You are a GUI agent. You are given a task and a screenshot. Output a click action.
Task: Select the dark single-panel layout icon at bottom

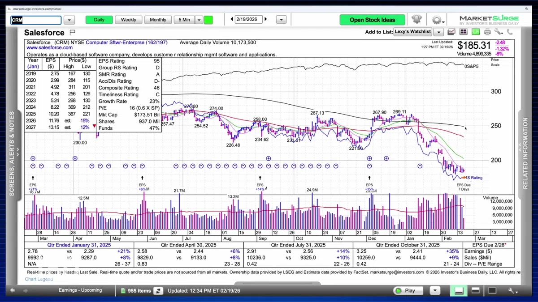coord(492,291)
